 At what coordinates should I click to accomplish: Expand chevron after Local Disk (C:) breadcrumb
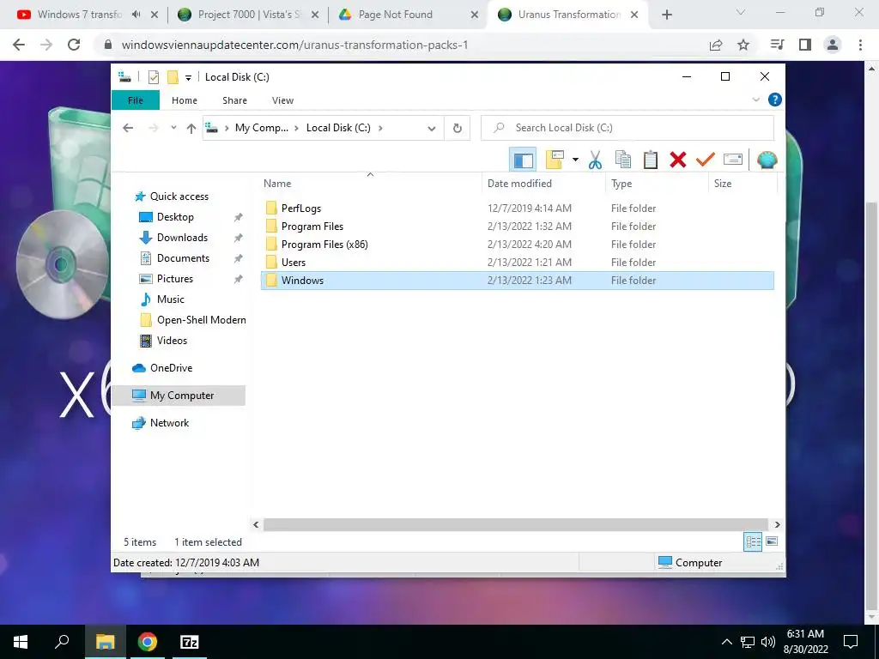(380, 128)
